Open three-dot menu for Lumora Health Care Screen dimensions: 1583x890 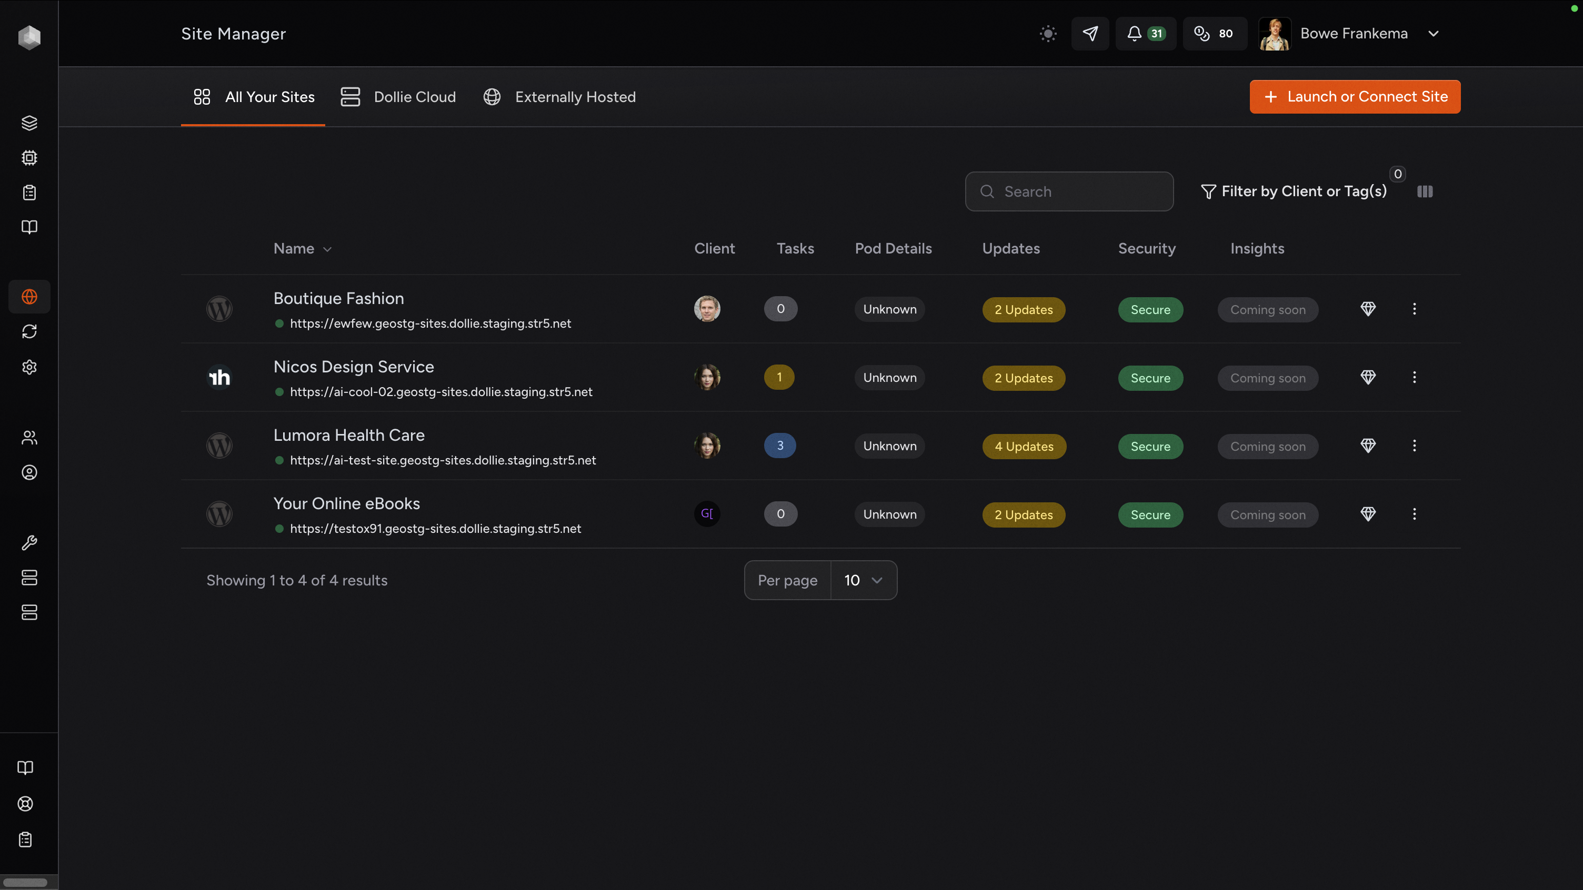tap(1414, 446)
